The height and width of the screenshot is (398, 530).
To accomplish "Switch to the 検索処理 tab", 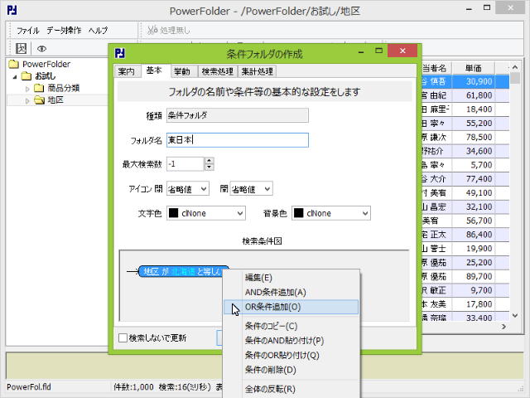I will click(217, 71).
